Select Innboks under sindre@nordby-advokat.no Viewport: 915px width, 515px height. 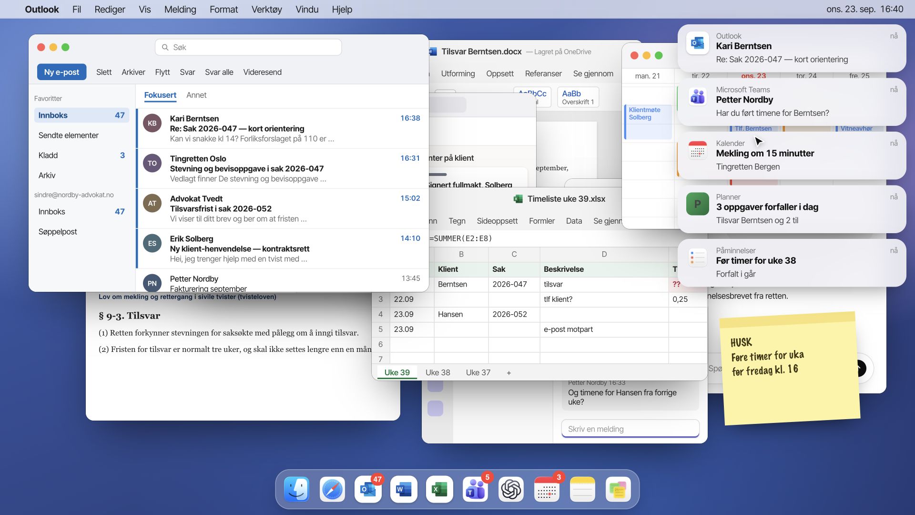[81, 212]
